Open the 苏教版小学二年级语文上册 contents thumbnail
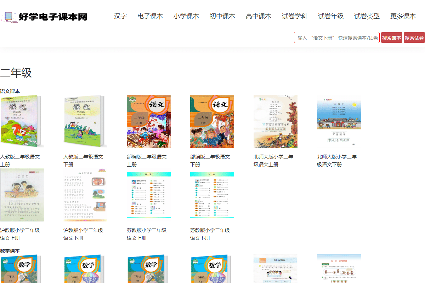The height and width of the screenshot is (283, 425). pyautogui.click(x=149, y=195)
